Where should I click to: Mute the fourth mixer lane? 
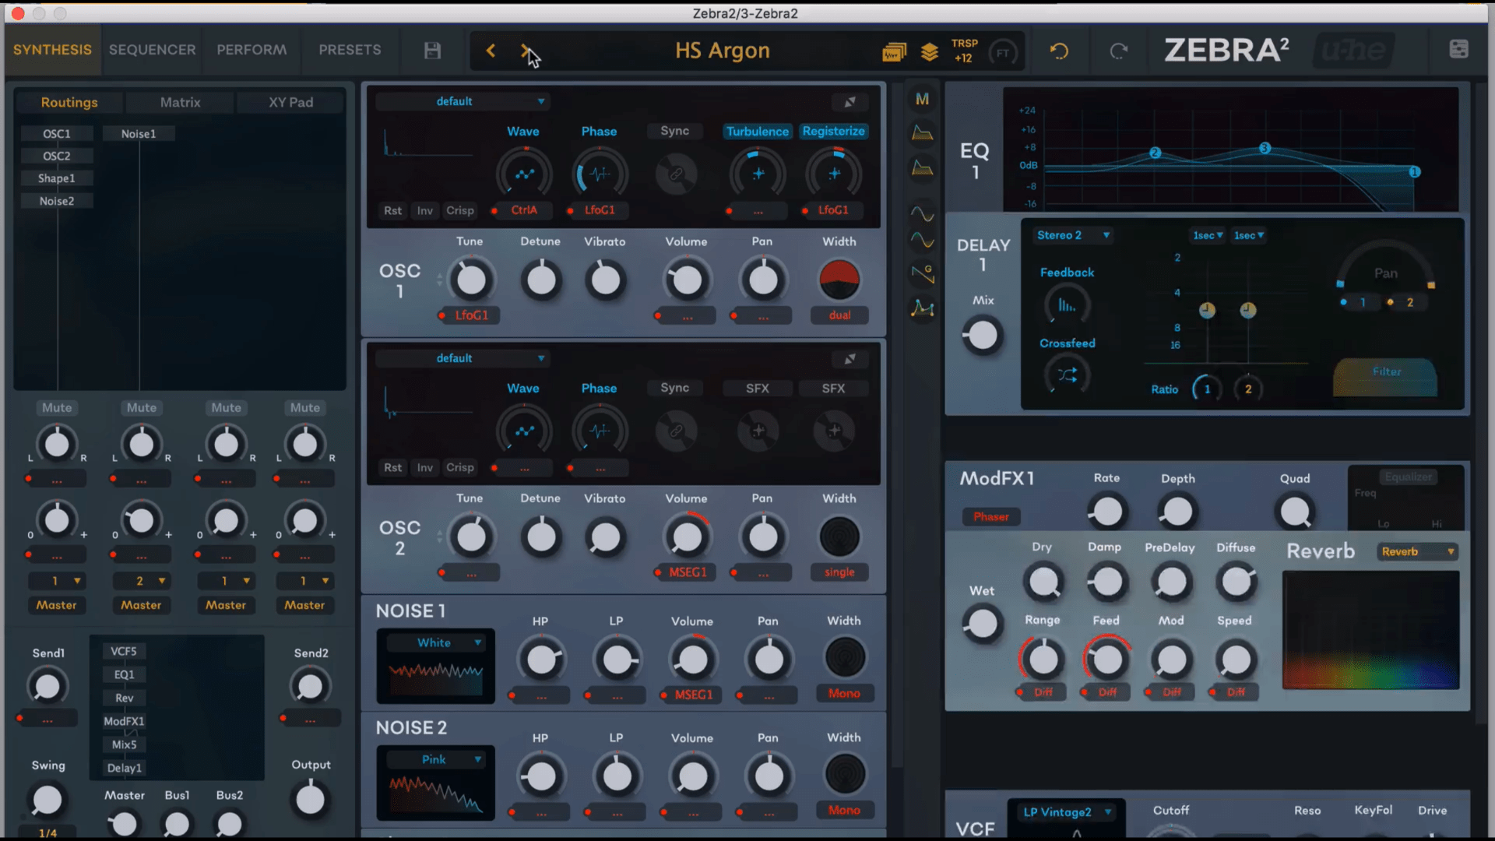pos(305,407)
